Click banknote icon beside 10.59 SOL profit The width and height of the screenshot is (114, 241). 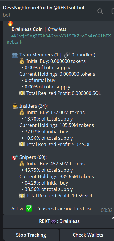click(22, 196)
